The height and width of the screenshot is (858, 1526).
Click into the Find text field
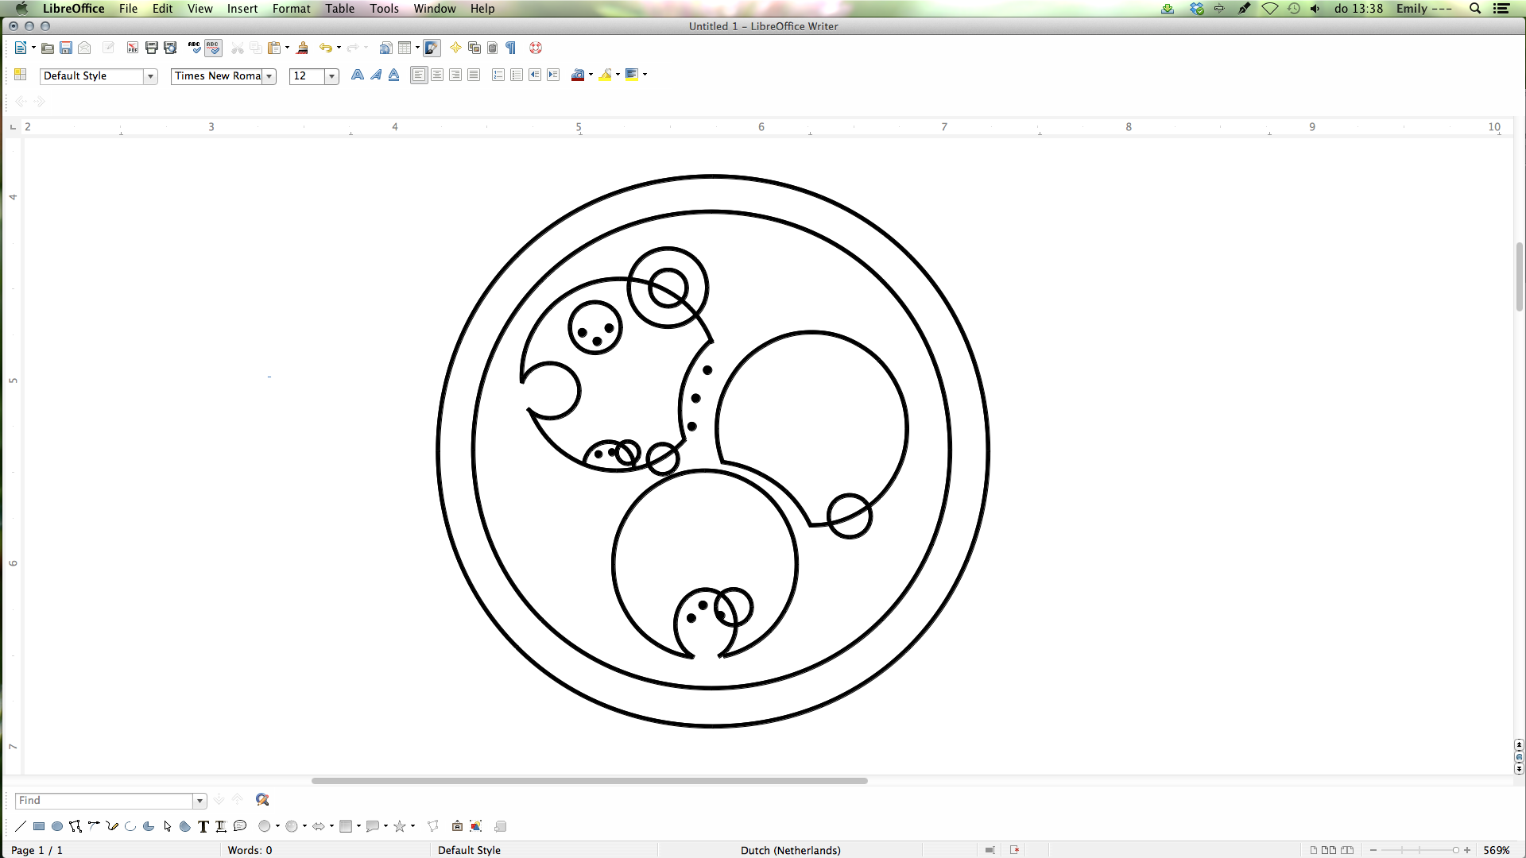[104, 801]
